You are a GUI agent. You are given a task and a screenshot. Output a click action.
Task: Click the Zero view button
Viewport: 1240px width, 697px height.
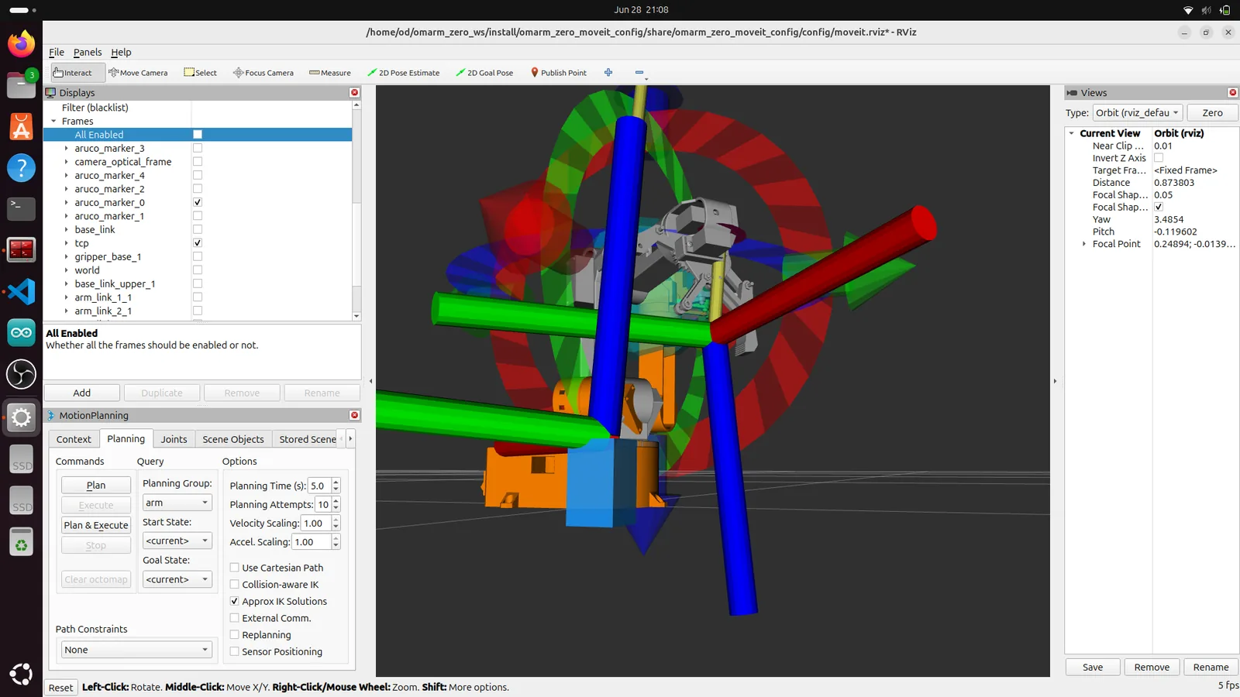pyautogui.click(x=1212, y=112)
